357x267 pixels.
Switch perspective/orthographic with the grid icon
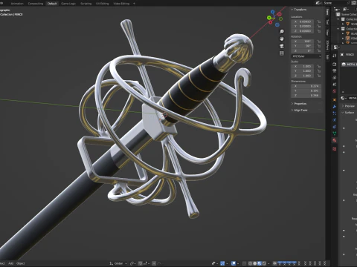click(282, 53)
